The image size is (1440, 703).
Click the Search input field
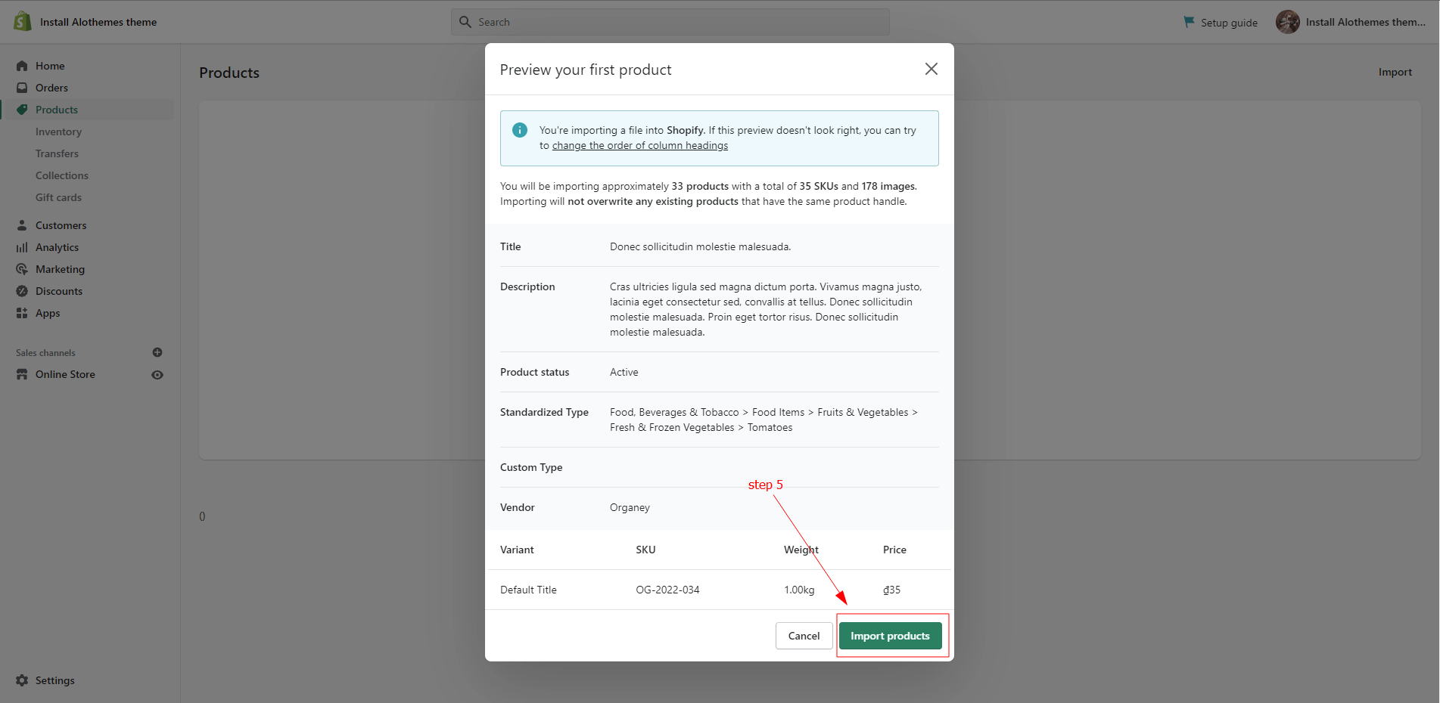coord(670,22)
